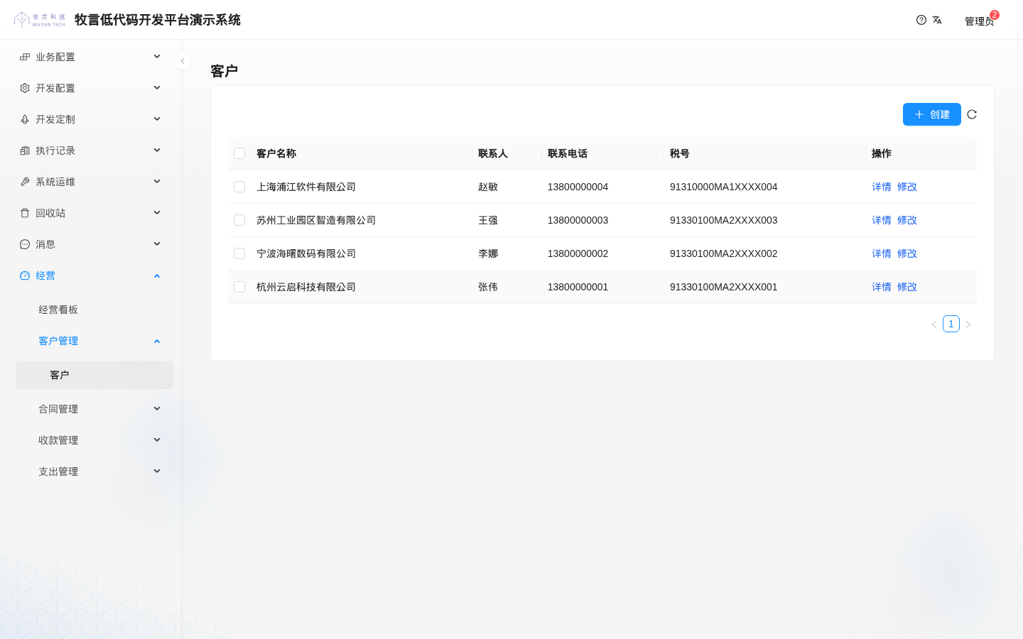The width and height of the screenshot is (1023, 639).
Task: Expand 收款管理 chevron
Action: 157,440
